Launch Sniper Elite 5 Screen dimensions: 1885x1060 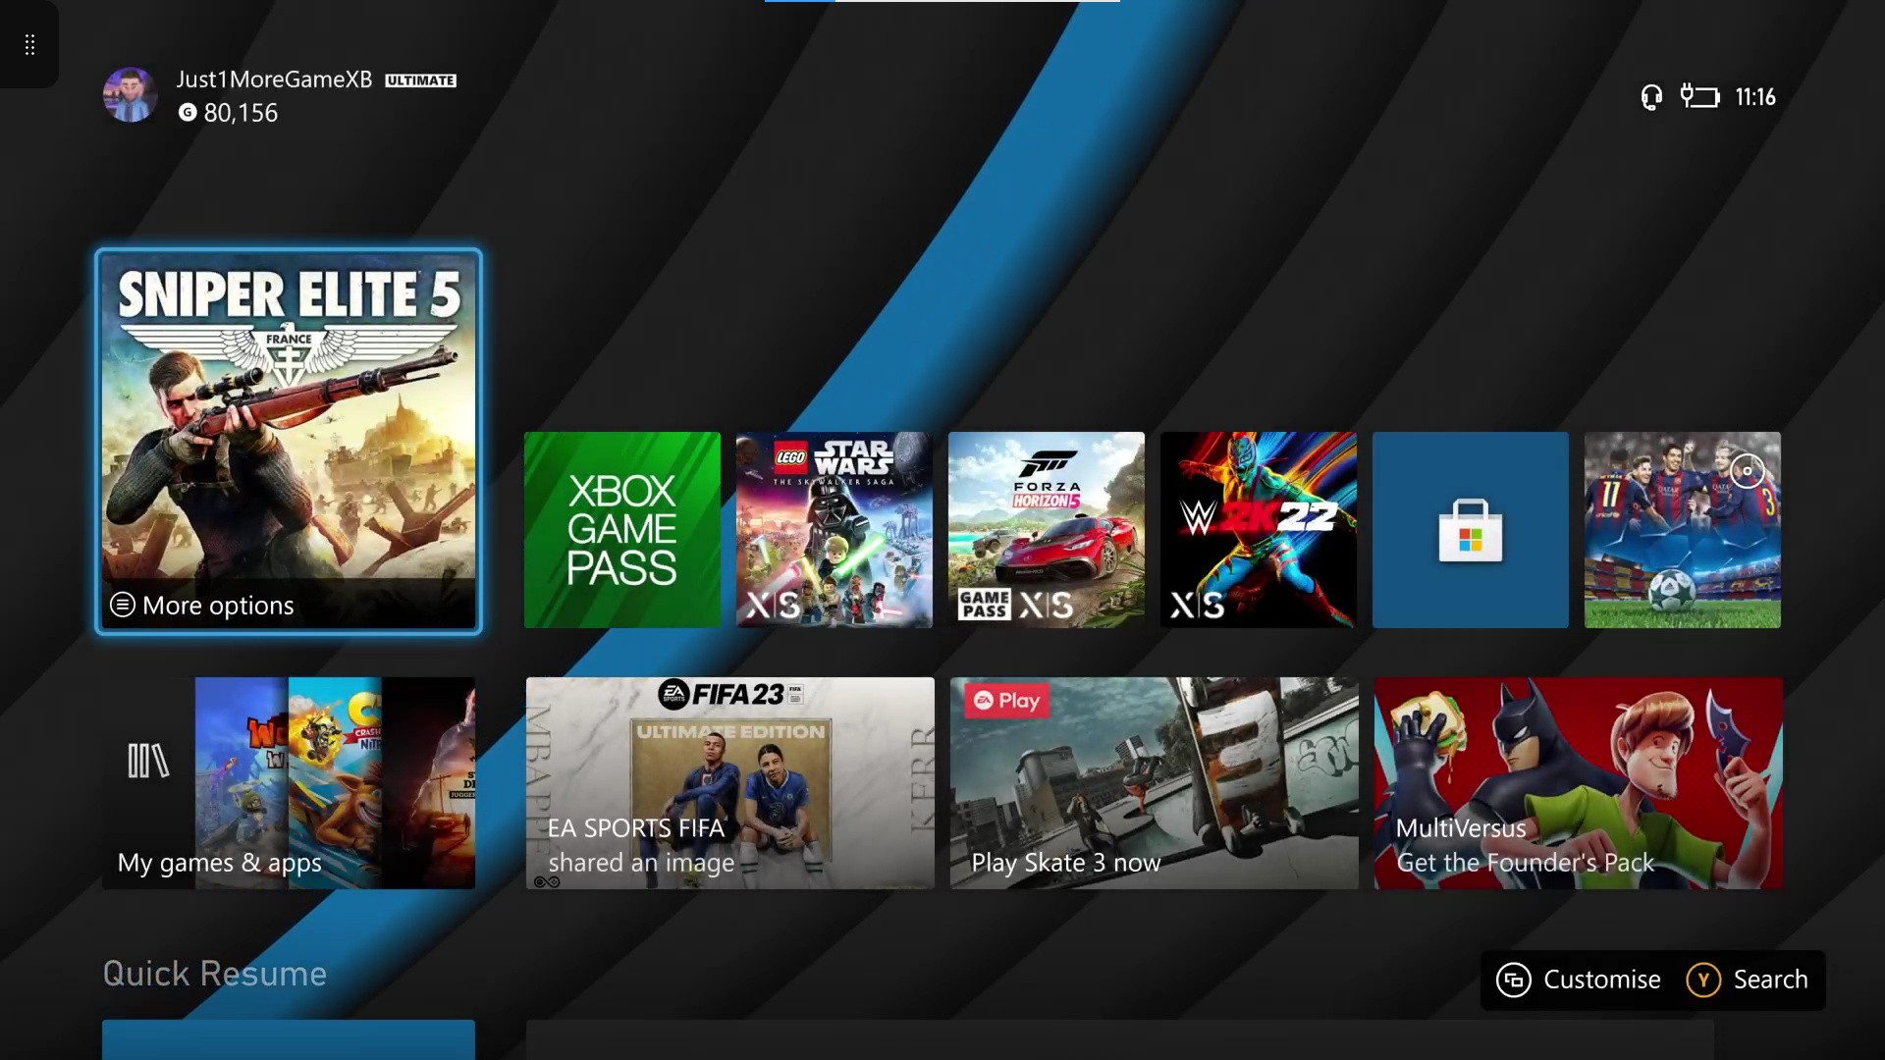coord(288,412)
